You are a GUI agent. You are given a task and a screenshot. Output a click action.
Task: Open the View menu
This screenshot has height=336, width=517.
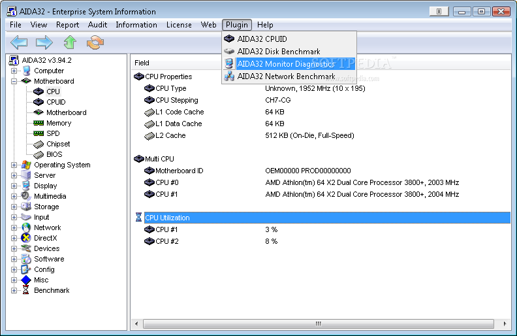coord(39,25)
